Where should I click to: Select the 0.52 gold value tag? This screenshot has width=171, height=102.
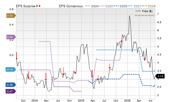11,15
